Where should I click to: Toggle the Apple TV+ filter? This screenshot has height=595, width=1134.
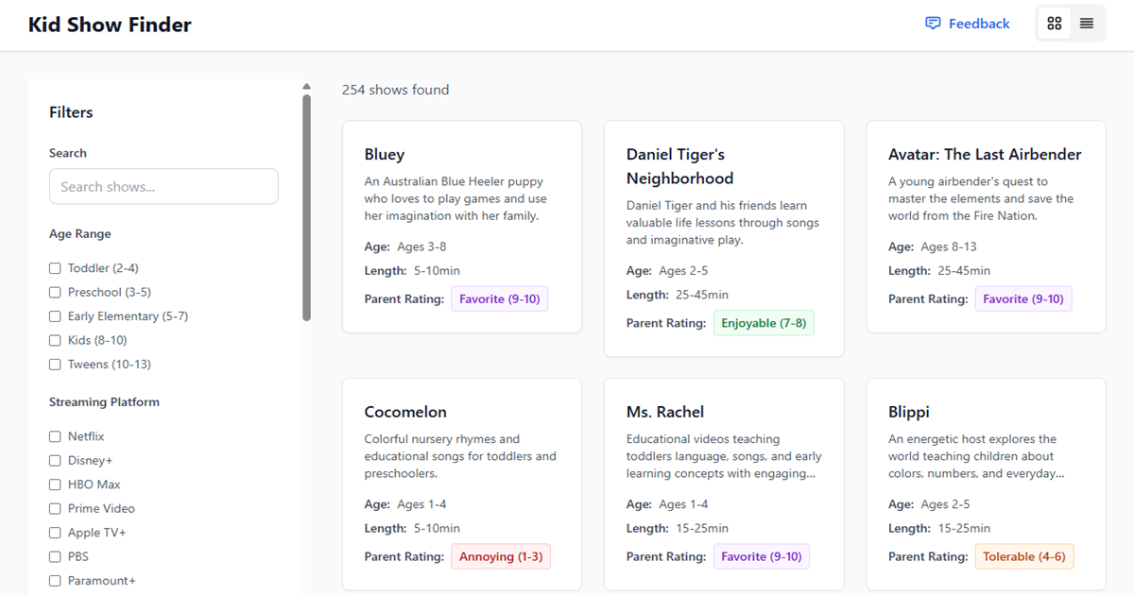[x=55, y=533]
